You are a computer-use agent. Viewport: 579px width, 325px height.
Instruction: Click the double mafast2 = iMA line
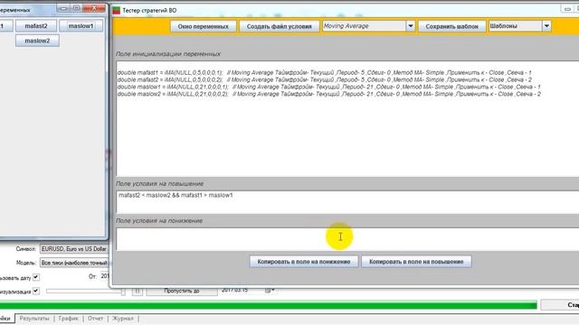324,79
